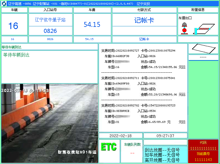Select the 车辆 header cell

tap(14, 10)
